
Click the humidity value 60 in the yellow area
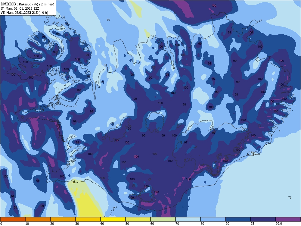coord(73,182)
